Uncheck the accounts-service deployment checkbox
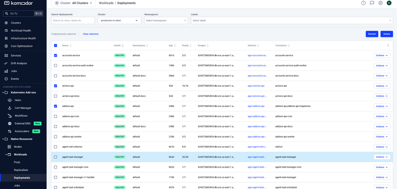 coord(55,56)
